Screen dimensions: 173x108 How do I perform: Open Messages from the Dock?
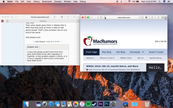click(57, 104)
